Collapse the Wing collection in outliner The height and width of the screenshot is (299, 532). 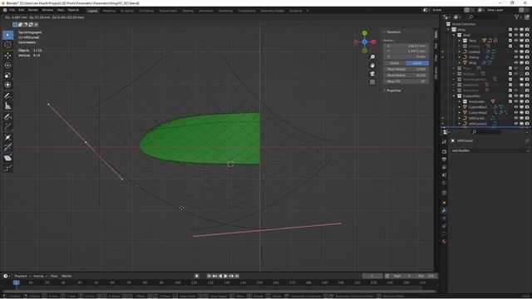click(449, 30)
